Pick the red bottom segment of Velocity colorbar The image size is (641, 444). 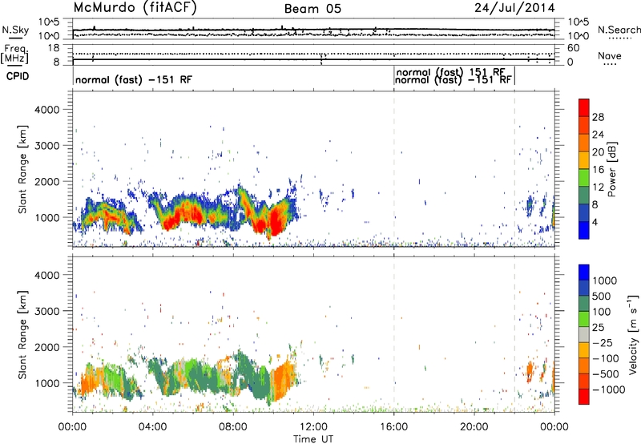point(584,397)
